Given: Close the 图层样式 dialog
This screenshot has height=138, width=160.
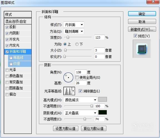Looking at the screenshot, I should 153,2.
